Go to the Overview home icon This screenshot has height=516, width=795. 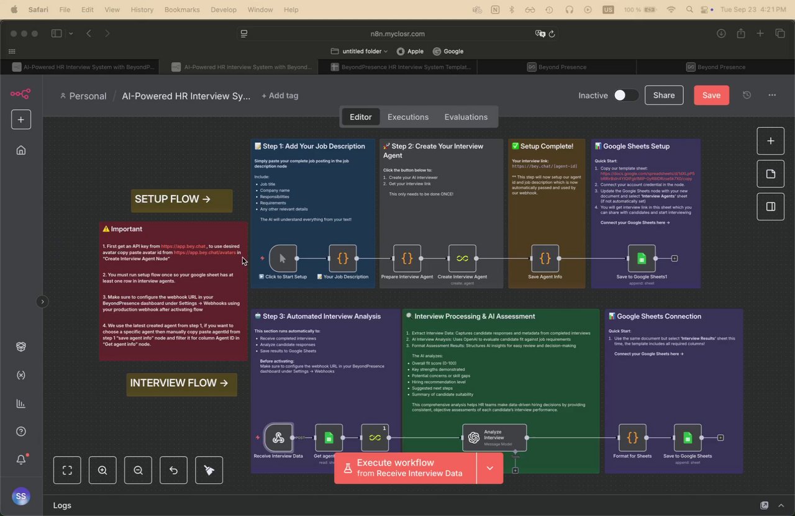[20, 150]
